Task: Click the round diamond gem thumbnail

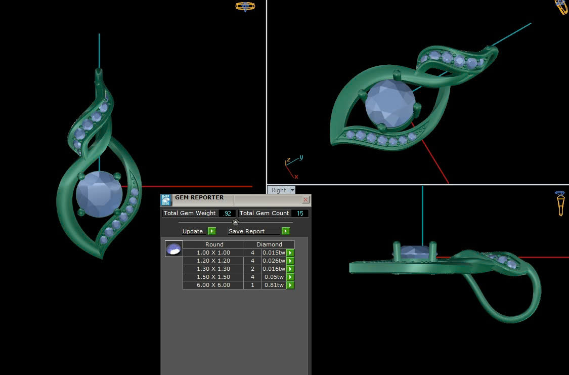Action: pos(173,248)
